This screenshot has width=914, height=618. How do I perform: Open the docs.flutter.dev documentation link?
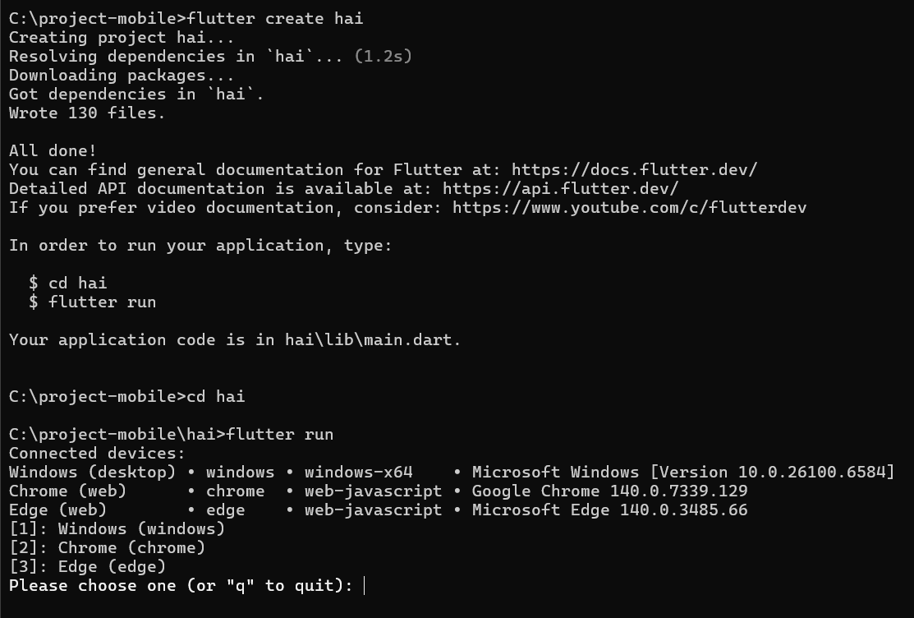(634, 170)
